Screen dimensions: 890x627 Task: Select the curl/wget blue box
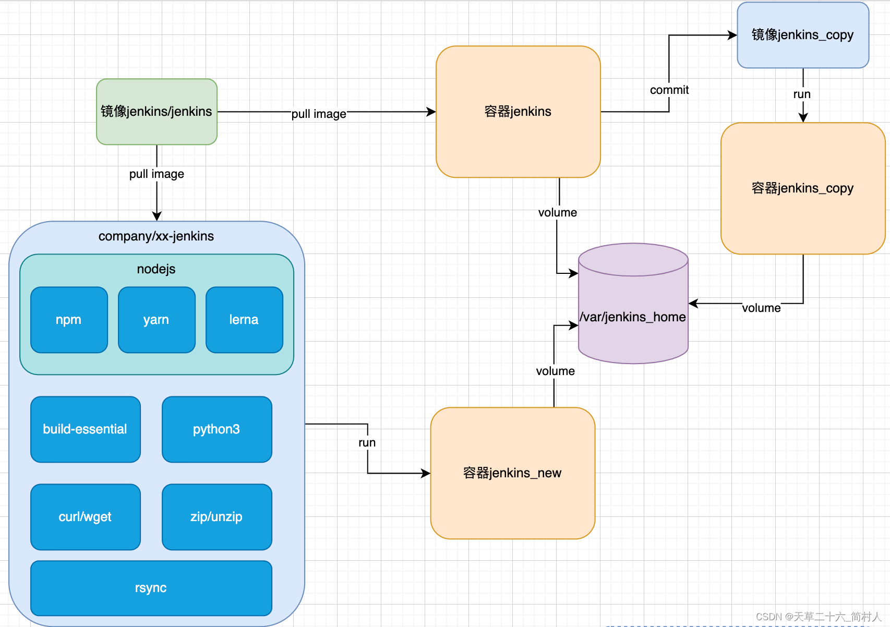coord(86,517)
